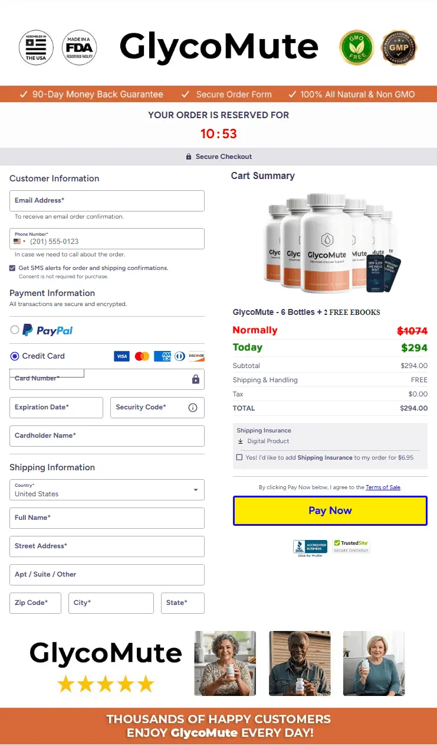
Task: Click the GMP certification badge
Action: point(399,48)
